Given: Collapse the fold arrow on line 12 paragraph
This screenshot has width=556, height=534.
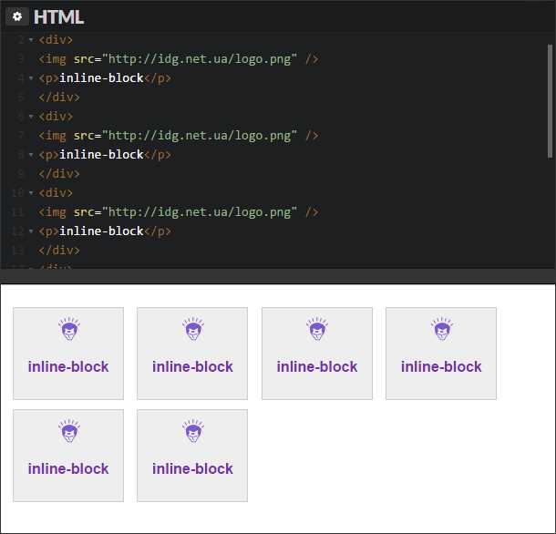Looking at the screenshot, I should click(31, 231).
